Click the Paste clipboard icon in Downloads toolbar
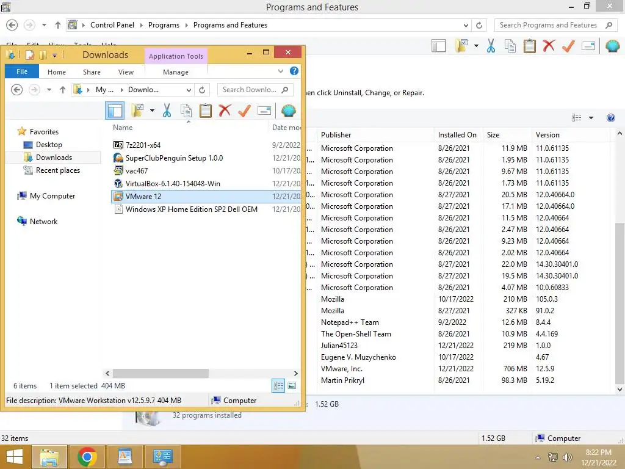 coord(205,111)
